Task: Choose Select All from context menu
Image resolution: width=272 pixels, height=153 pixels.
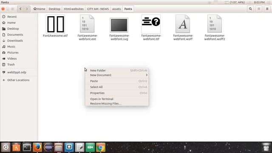Action: pyautogui.click(x=117, y=87)
